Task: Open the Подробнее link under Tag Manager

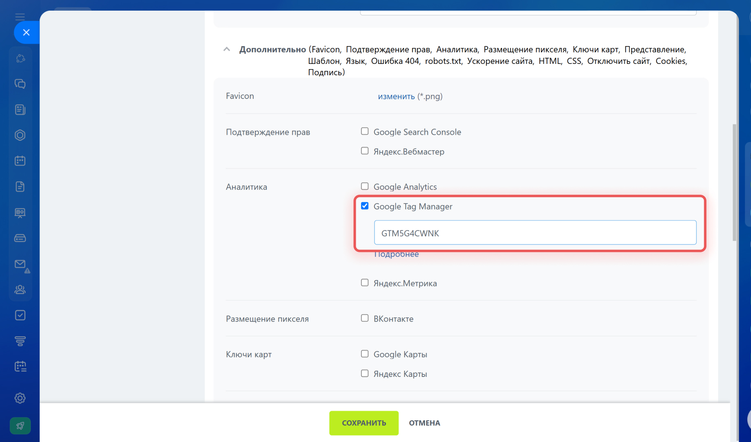Action: pyautogui.click(x=396, y=254)
